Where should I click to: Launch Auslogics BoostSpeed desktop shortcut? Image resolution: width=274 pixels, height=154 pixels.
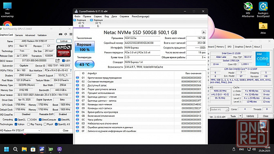click(263, 10)
